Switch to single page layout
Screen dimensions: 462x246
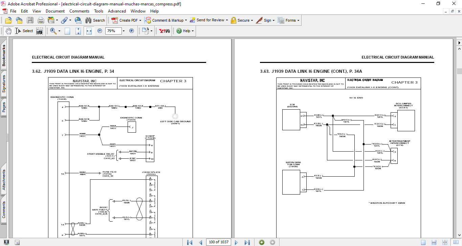point(423,242)
